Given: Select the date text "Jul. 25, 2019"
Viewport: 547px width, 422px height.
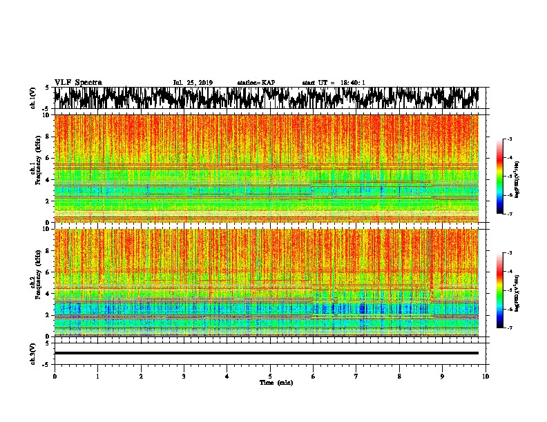Looking at the screenshot, I should 193,83.
